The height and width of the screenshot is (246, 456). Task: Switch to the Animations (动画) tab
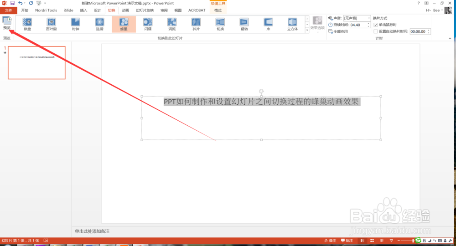[125, 10]
